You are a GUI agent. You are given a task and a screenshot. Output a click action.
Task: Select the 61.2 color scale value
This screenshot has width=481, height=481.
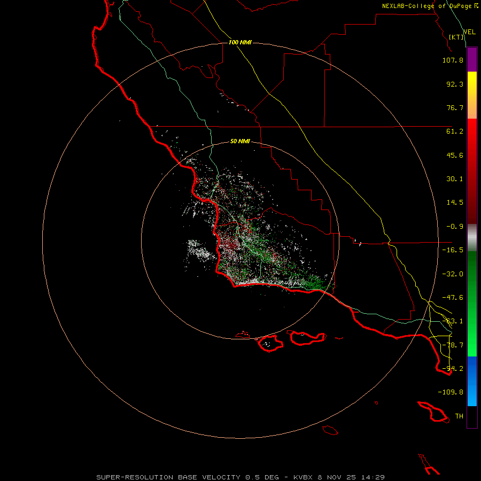(455, 131)
